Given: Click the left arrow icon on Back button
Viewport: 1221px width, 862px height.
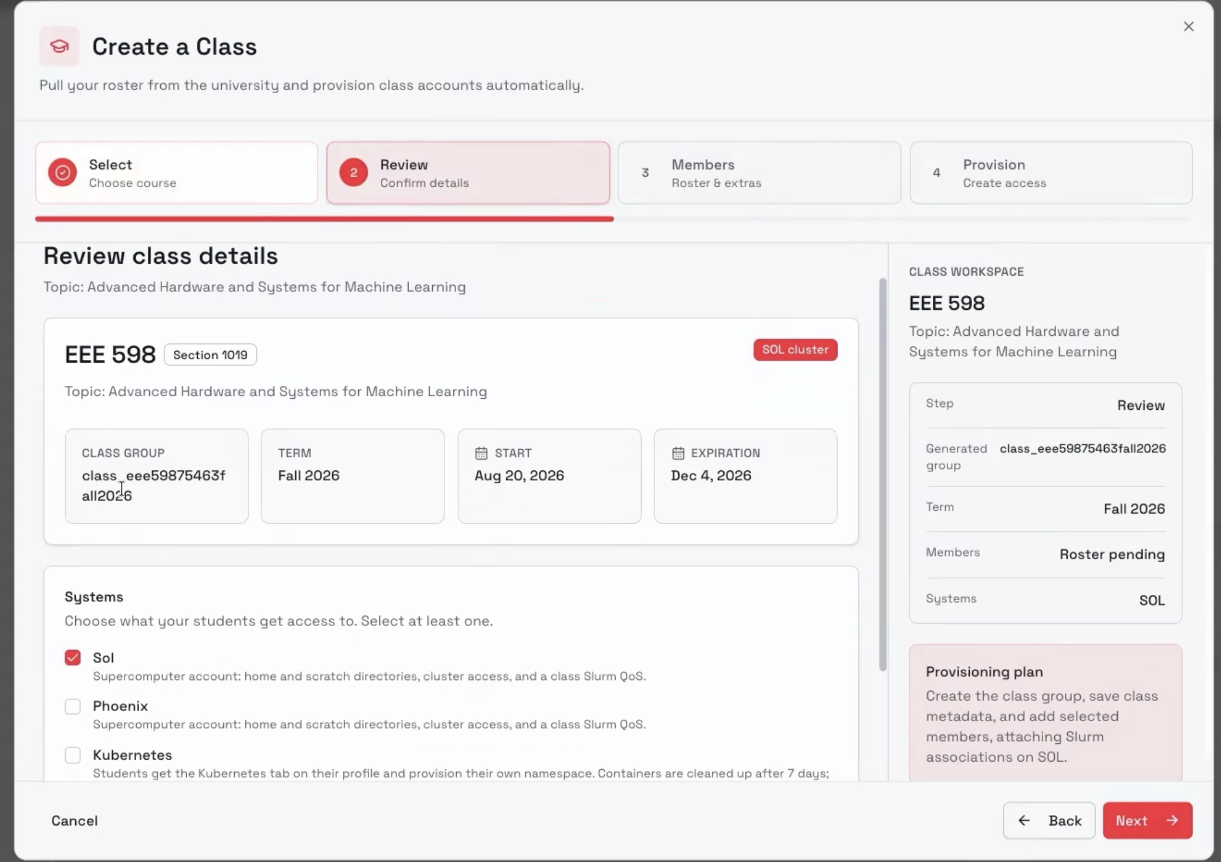Looking at the screenshot, I should [x=1024, y=820].
